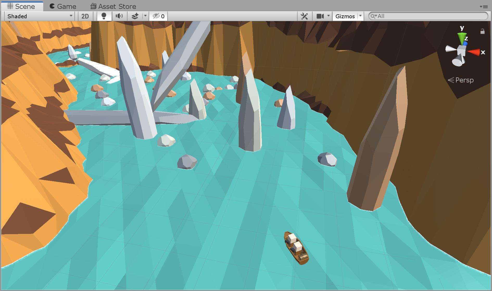Click the scene search field
492x291 pixels.
428,16
